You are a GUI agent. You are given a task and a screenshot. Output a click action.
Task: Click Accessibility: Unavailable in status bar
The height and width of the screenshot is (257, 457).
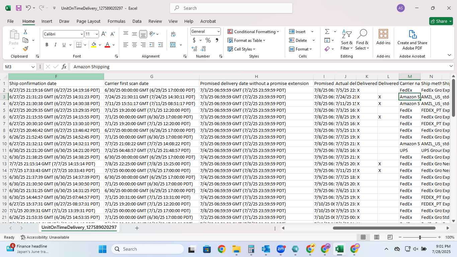(x=45, y=237)
